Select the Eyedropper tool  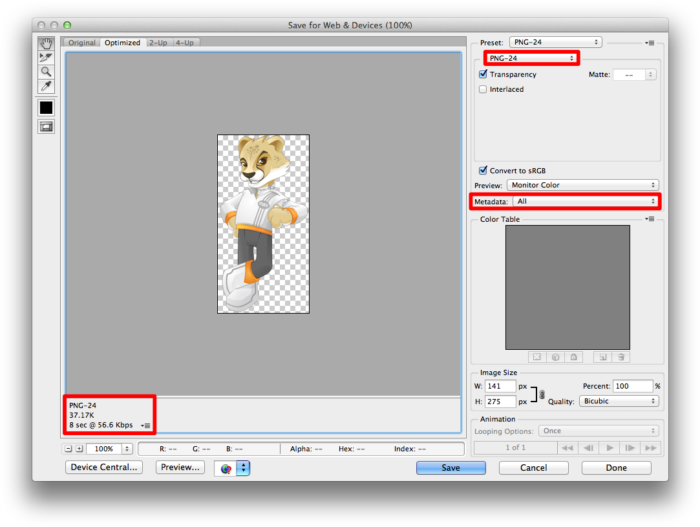[x=46, y=86]
